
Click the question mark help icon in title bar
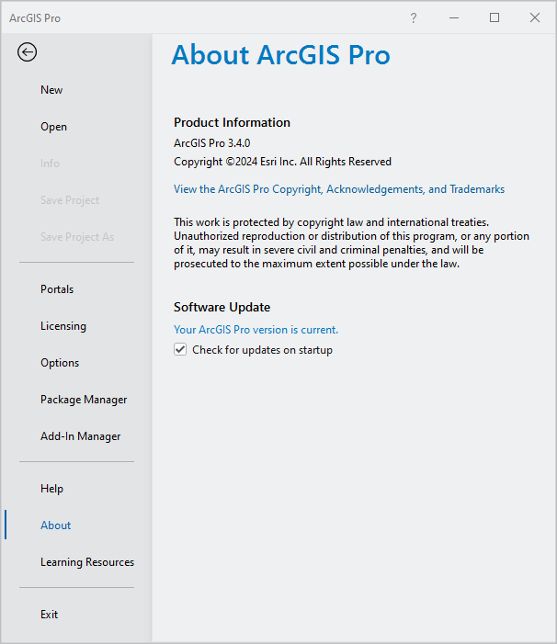click(414, 17)
